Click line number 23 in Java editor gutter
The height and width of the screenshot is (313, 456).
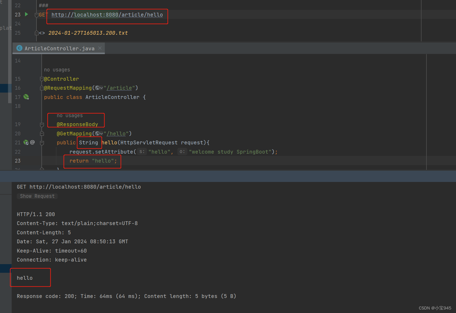point(18,161)
